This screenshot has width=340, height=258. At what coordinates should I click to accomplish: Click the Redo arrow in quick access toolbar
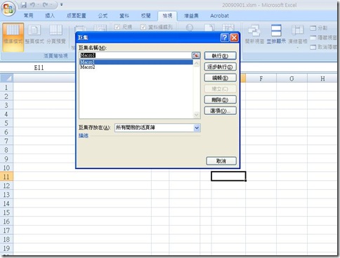coord(46,5)
